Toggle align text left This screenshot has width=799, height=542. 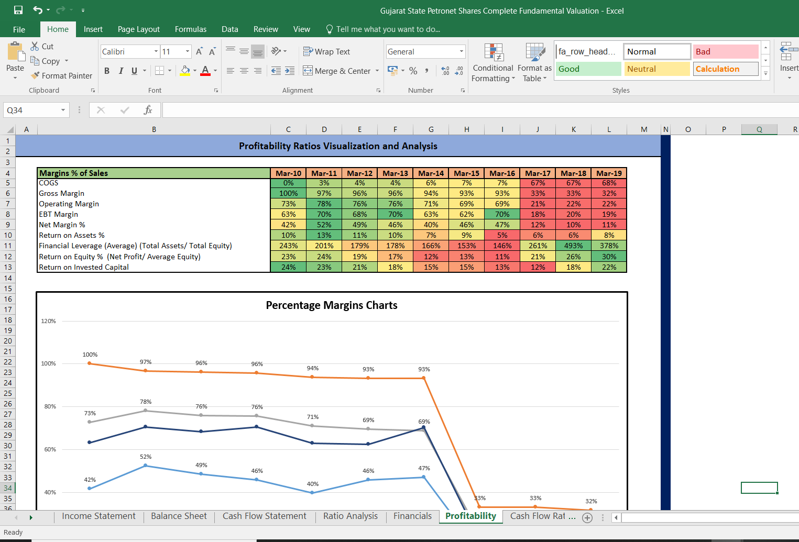tap(231, 70)
